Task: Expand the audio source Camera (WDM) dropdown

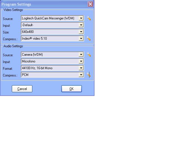Action: 81,55
